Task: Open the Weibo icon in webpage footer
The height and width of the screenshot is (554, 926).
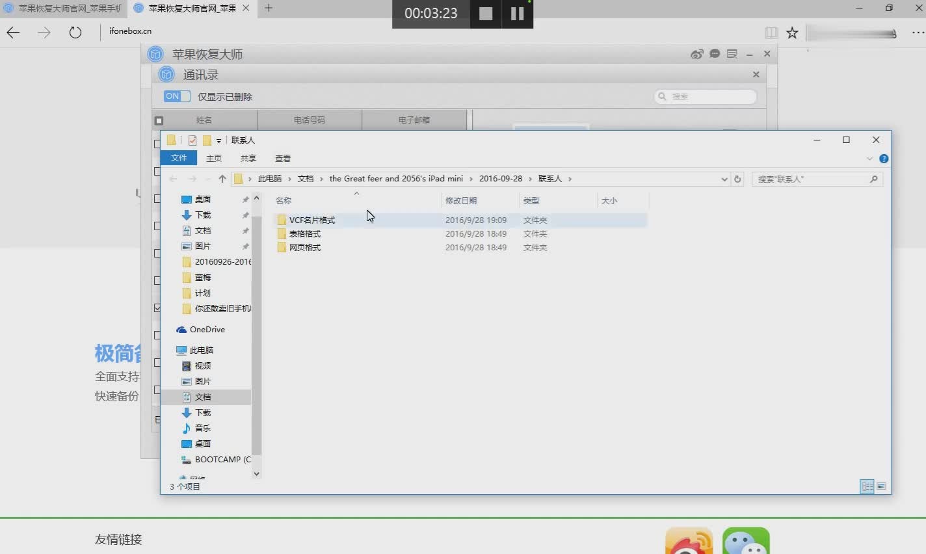Action: tap(689, 541)
